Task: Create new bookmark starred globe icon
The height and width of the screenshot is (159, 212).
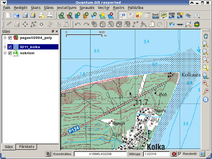Action: [x=180, y=15]
